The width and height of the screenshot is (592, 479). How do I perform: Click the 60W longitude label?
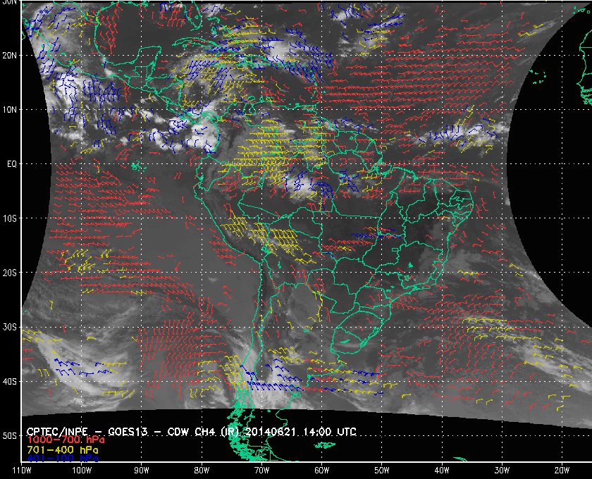point(321,471)
